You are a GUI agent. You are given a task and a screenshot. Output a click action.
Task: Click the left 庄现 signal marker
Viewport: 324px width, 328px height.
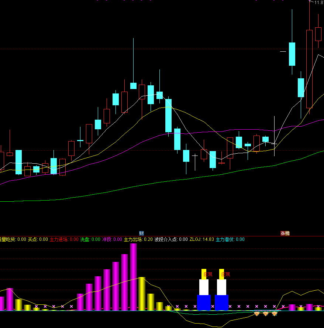[208, 274]
